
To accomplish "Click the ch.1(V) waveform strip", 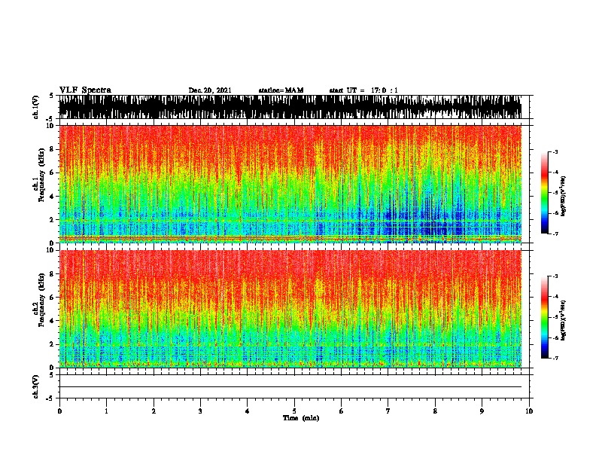I will pos(290,107).
